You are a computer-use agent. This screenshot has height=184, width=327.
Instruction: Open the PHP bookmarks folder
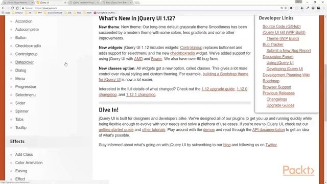[38, 13]
